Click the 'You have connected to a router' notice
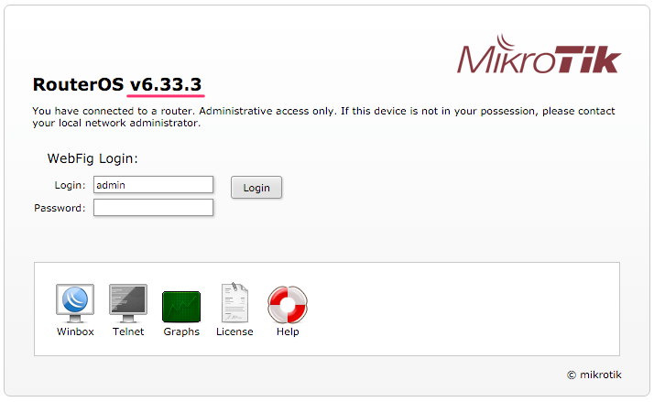The width and height of the screenshot is (654, 402). click(323, 117)
